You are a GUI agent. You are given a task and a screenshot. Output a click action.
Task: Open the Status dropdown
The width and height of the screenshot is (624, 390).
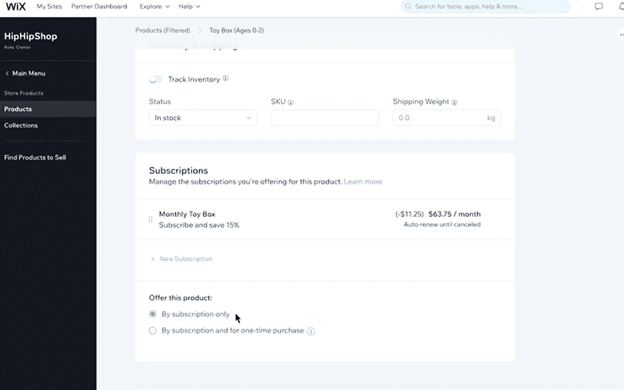(203, 118)
